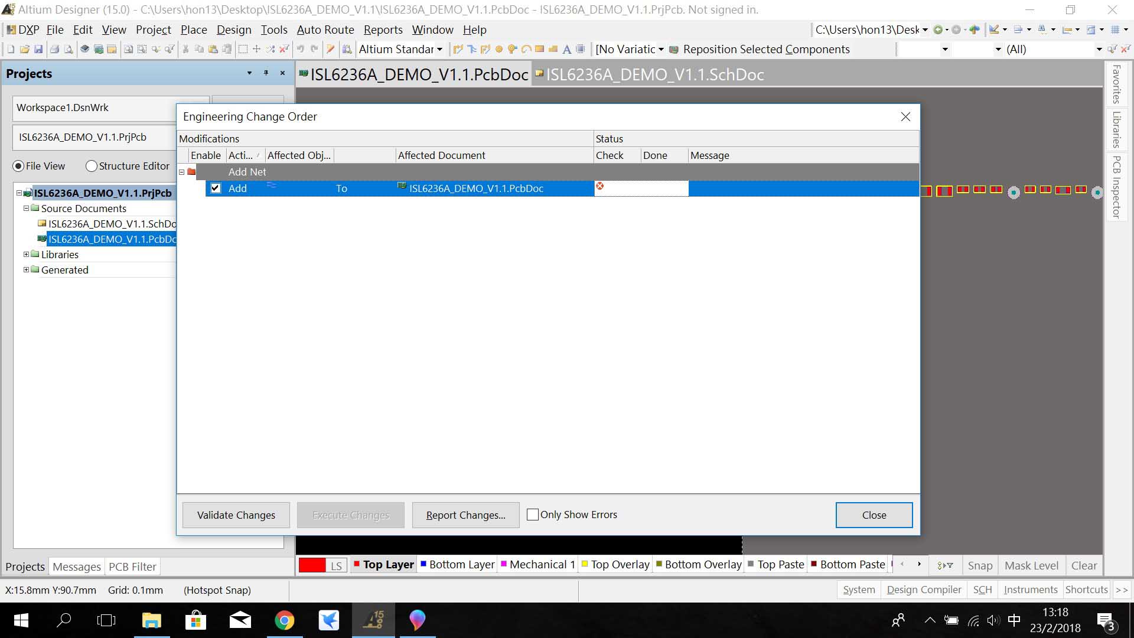Expand the Libraries folder in Projects tree
1134x638 pixels.
26,255
